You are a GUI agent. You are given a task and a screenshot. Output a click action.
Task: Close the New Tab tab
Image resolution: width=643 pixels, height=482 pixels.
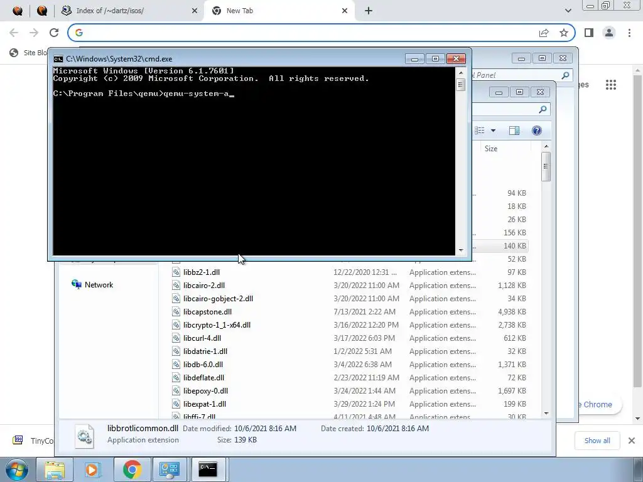click(x=345, y=11)
